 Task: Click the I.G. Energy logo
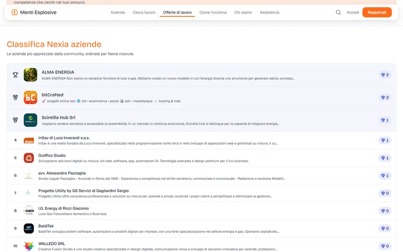click(x=29, y=211)
